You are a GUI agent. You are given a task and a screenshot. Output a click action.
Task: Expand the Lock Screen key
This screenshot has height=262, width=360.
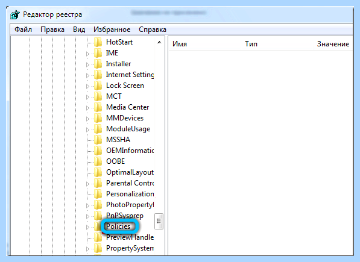pyautogui.click(x=87, y=86)
